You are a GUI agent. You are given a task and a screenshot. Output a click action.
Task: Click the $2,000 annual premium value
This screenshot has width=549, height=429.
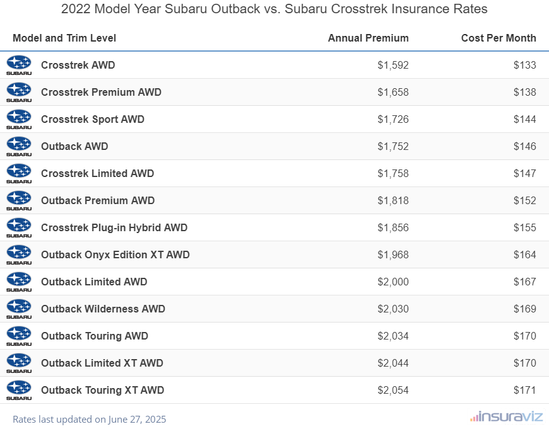pos(393,282)
